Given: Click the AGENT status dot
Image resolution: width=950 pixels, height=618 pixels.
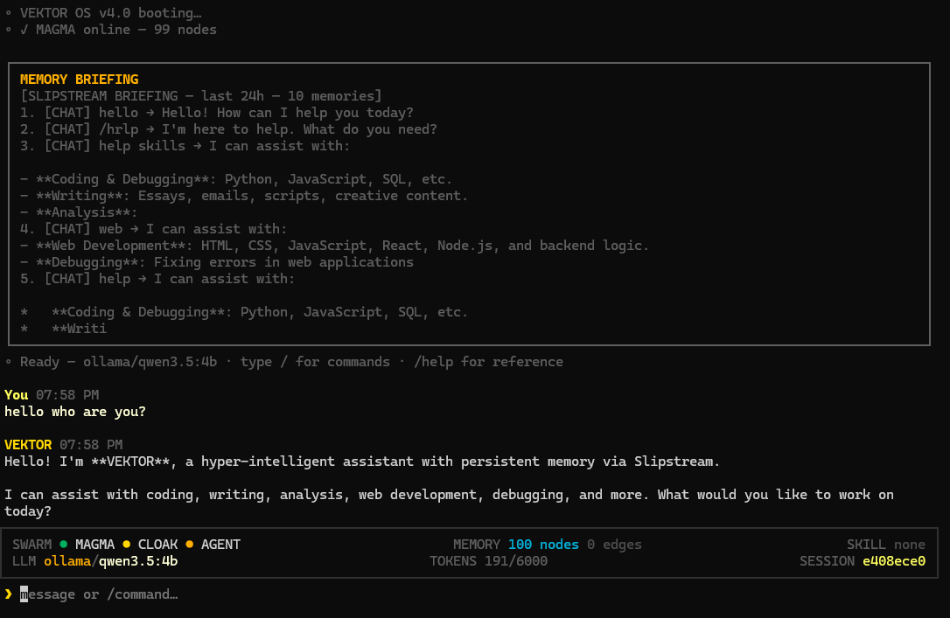Looking at the screenshot, I should pyautogui.click(x=189, y=544).
